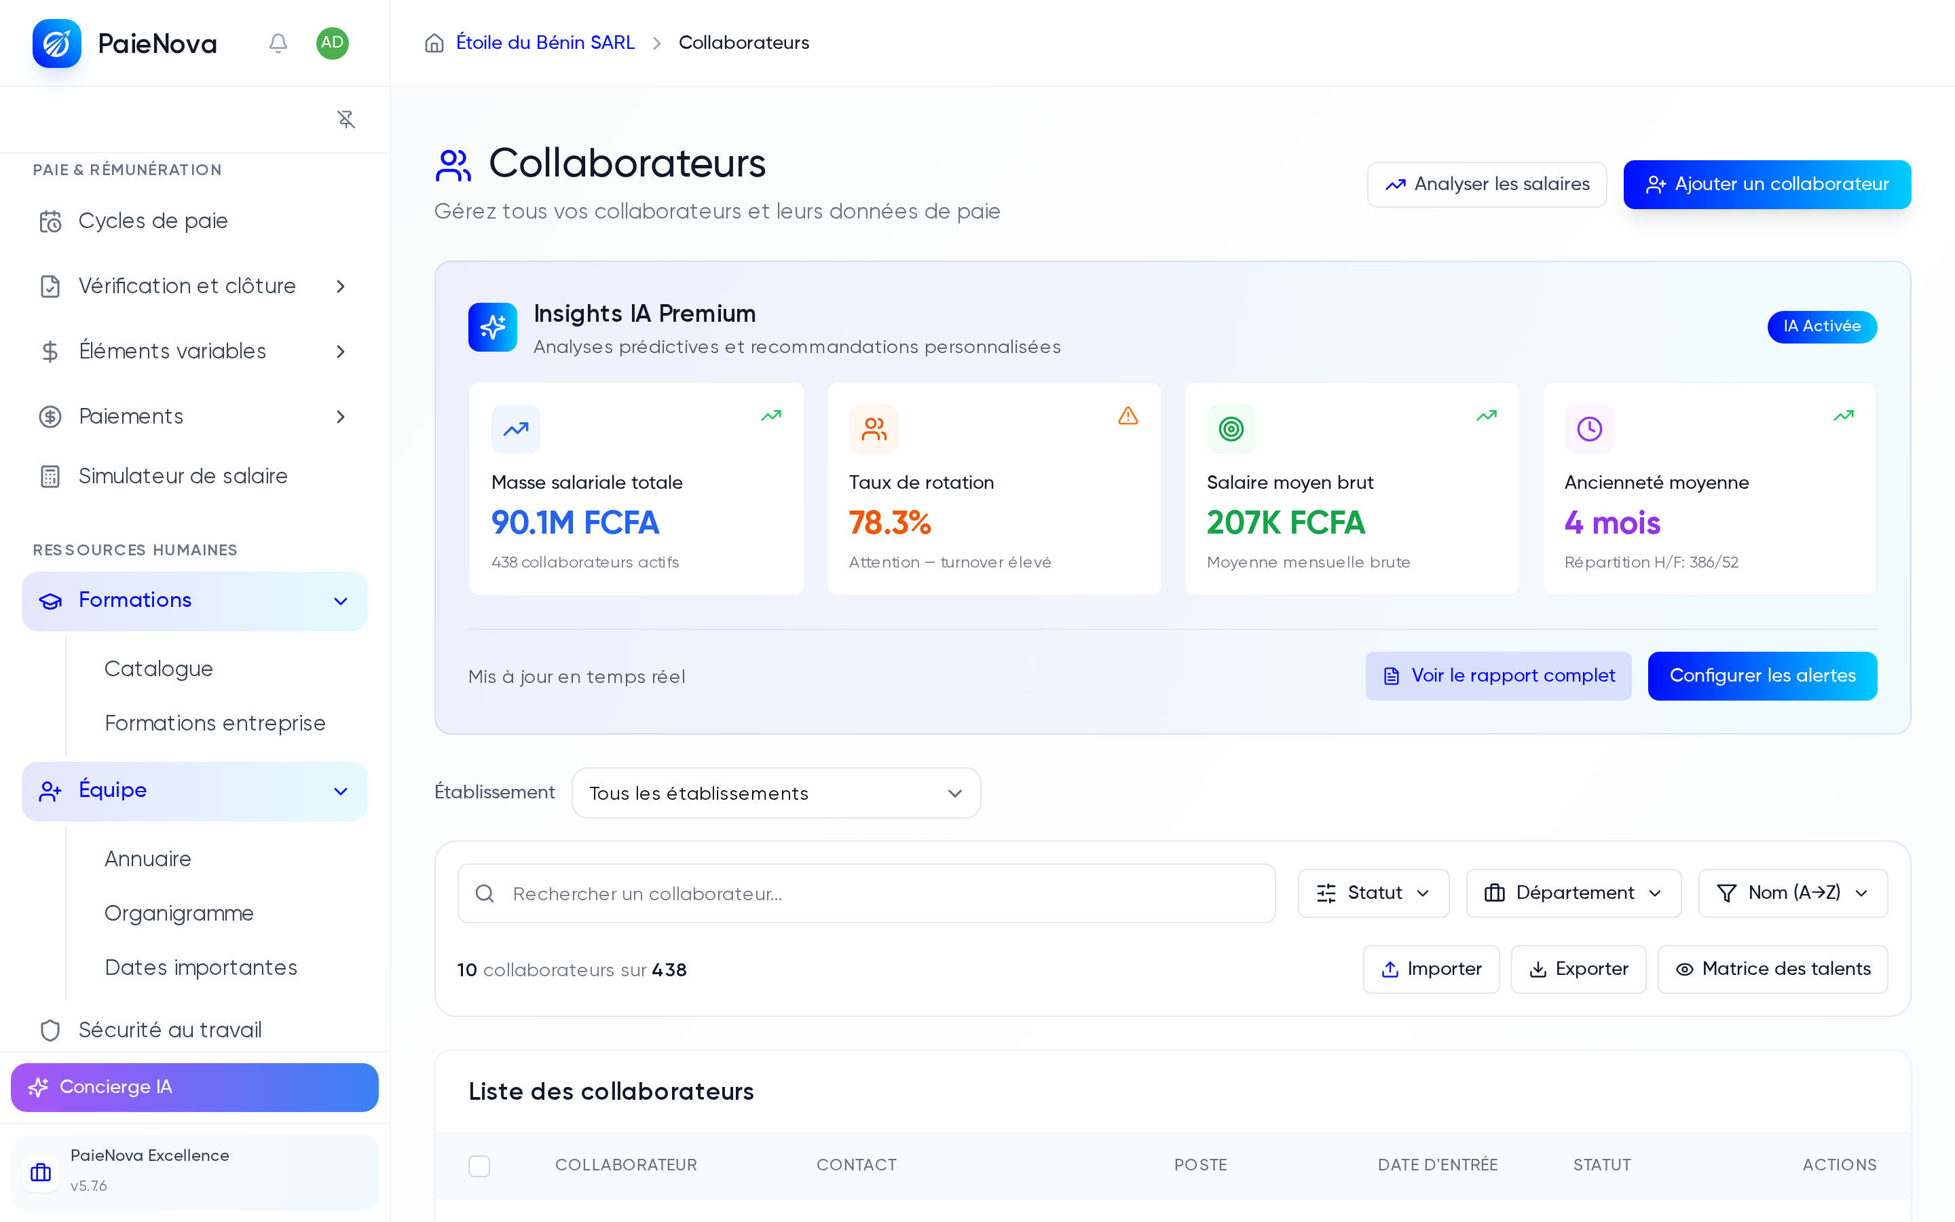This screenshot has width=1955, height=1222.
Task: Click the Taux de rotation people icon
Action: [873, 429]
